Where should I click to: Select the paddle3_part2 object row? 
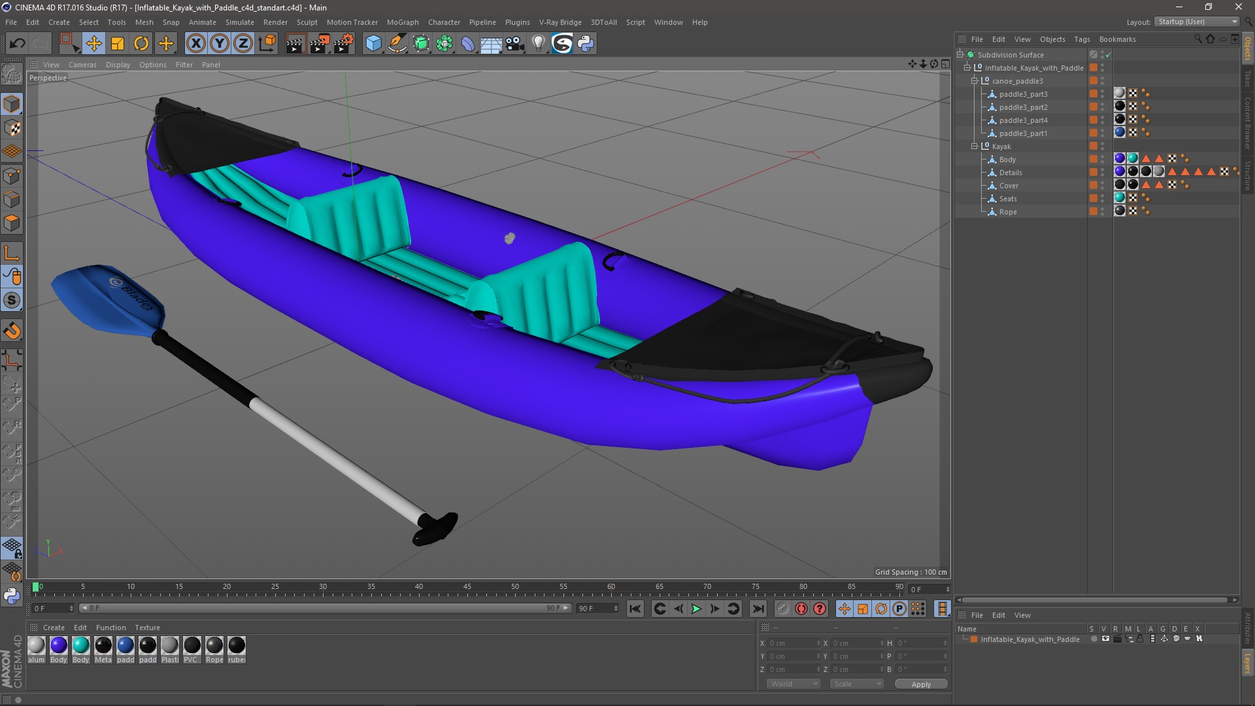1023,107
